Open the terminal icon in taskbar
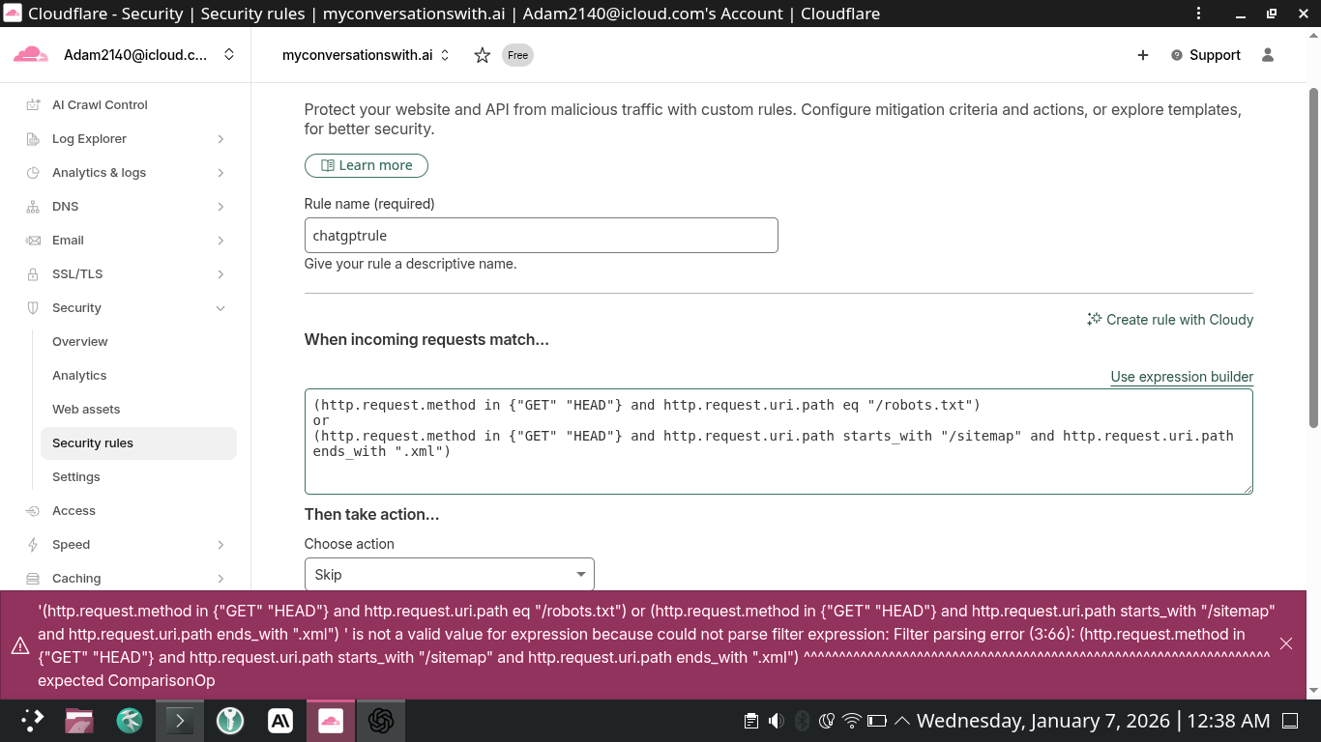This screenshot has height=742, width=1321. [179, 721]
